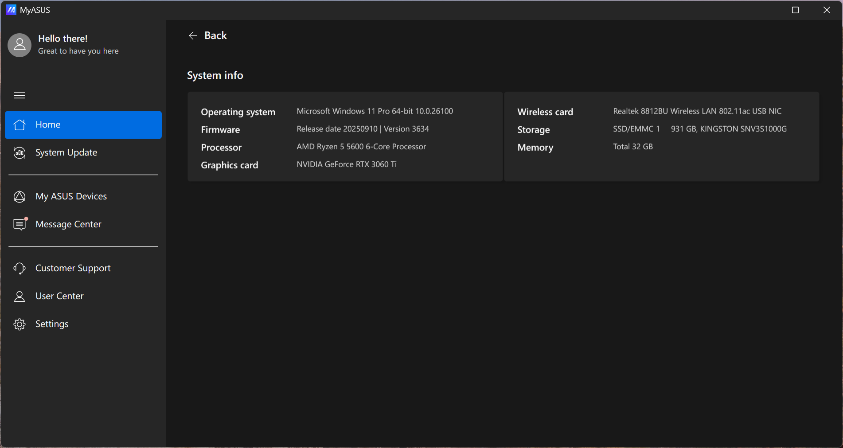This screenshot has width=843, height=448.
Task: Click the Total 32 GB memory value
Action: [632, 147]
